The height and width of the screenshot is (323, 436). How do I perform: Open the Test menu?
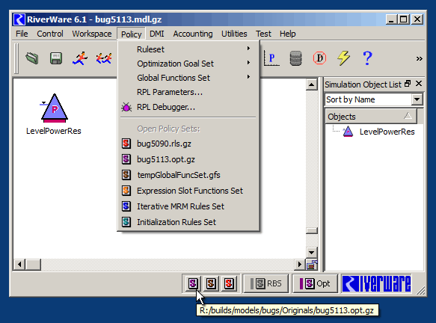click(x=263, y=34)
